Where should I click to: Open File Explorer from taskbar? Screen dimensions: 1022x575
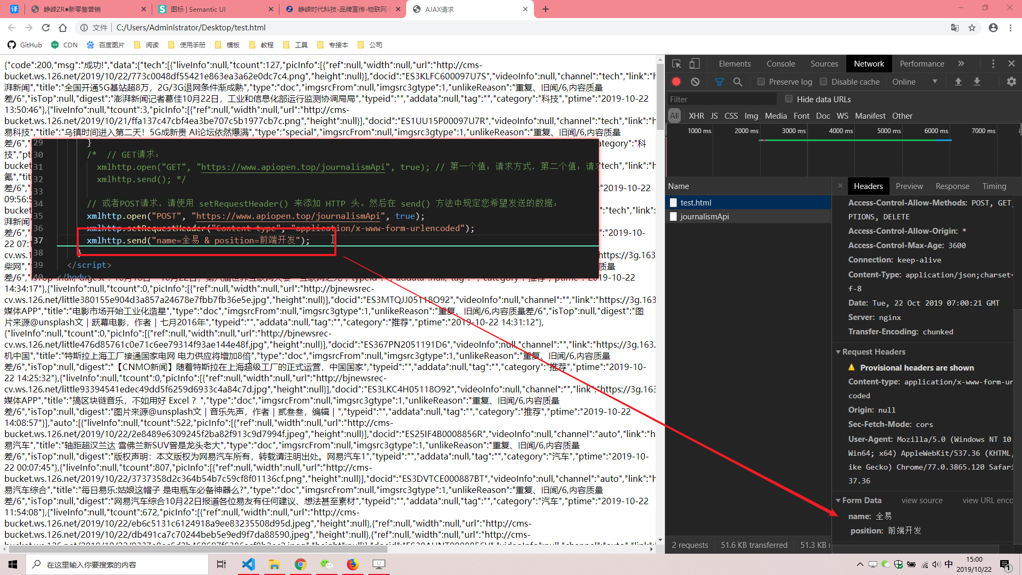pos(275,564)
